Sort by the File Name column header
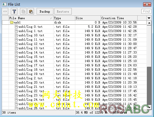Viewport: 154px width, 117px height. coord(31,18)
